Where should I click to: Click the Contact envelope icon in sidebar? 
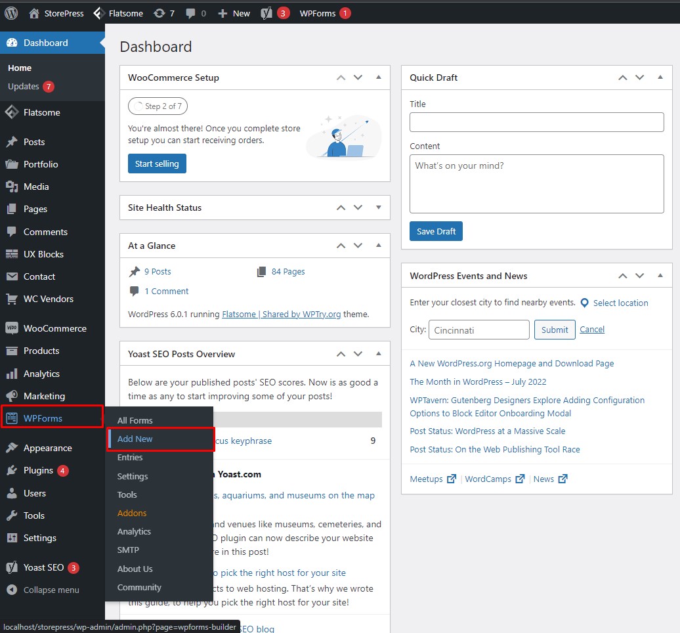12,276
